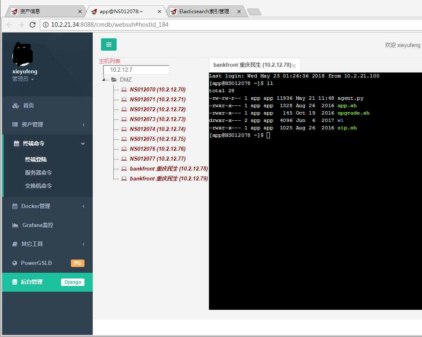Click the laptop icon of NS012077
This screenshot has width=422, height=337.
click(x=124, y=159)
